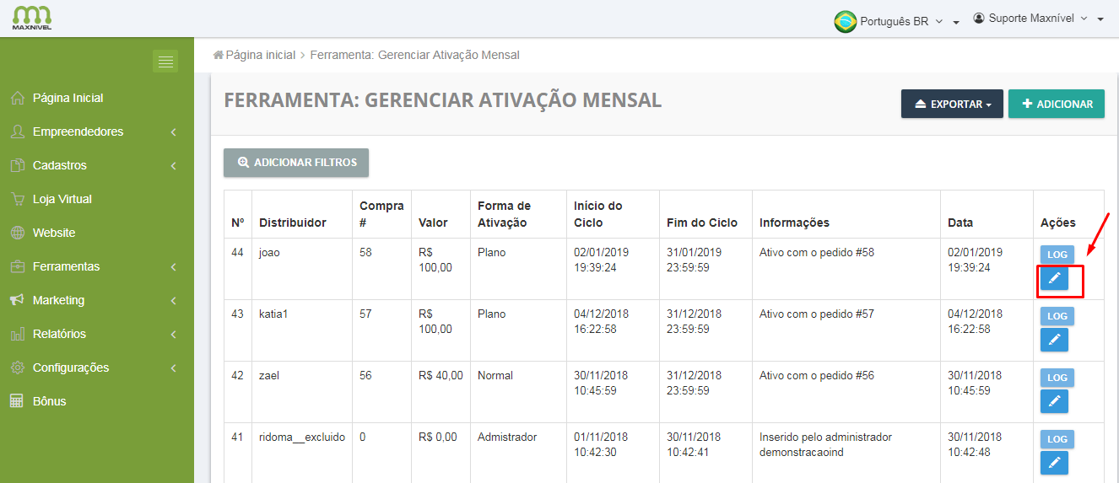The height and width of the screenshot is (483, 1119).
Task: Open Suporte Maxnivel user menu
Action: [x=1037, y=19]
